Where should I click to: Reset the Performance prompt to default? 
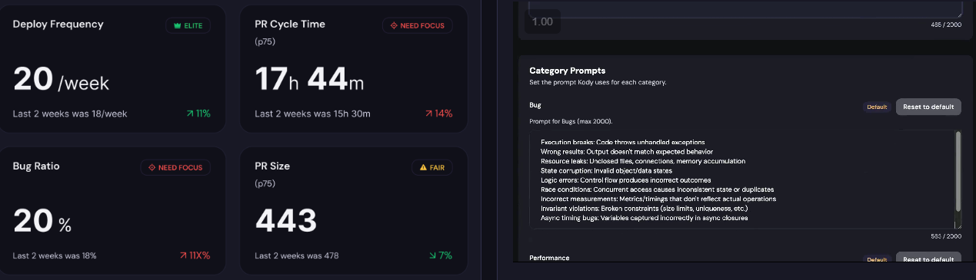(x=928, y=259)
